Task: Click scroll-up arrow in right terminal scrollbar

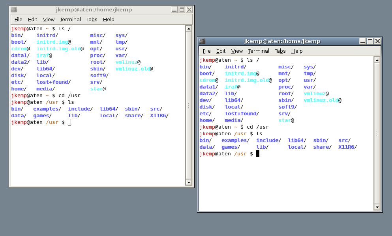Action: [x=377, y=60]
